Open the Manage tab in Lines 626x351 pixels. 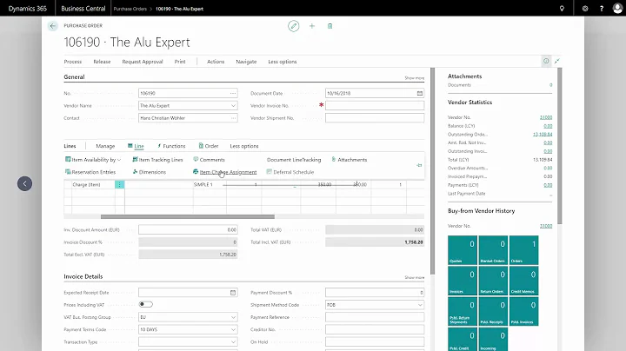pos(105,146)
